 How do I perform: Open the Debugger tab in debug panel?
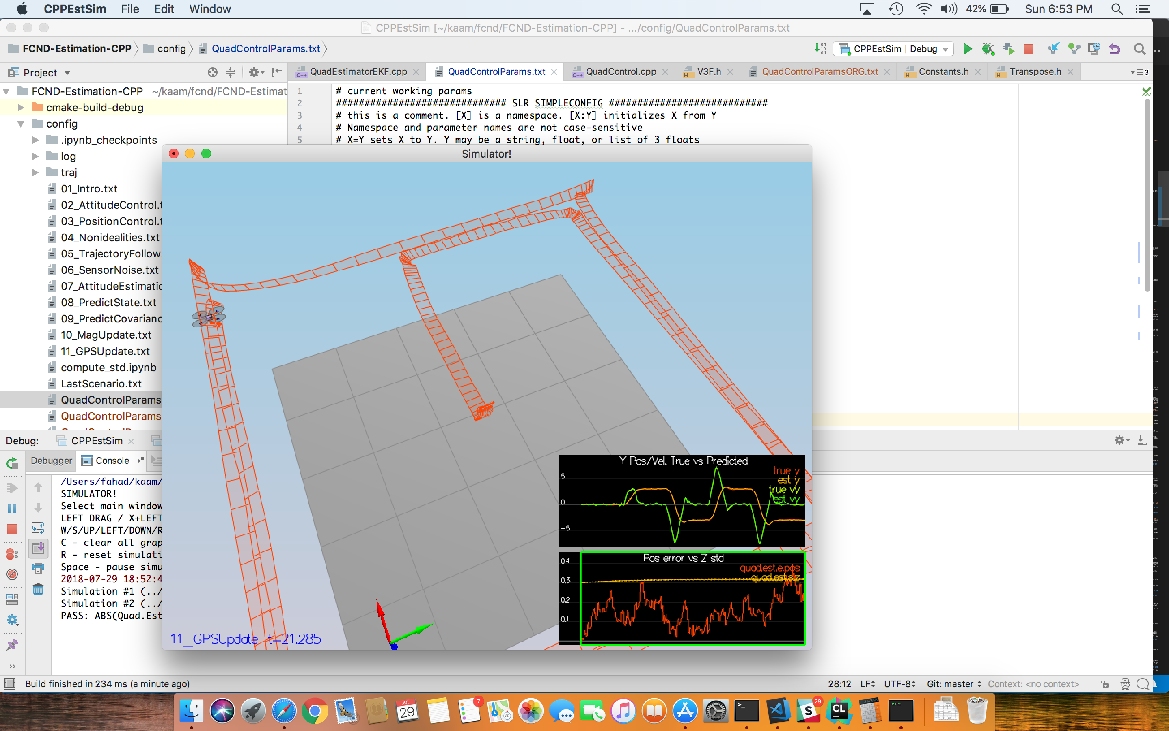point(51,460)
